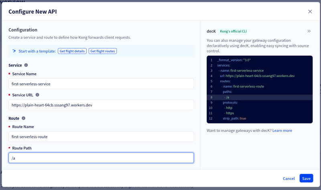The width and height of the screenshot is (321, 190).
Task: Apply the Get flight routes template
Action: point(103,51)
